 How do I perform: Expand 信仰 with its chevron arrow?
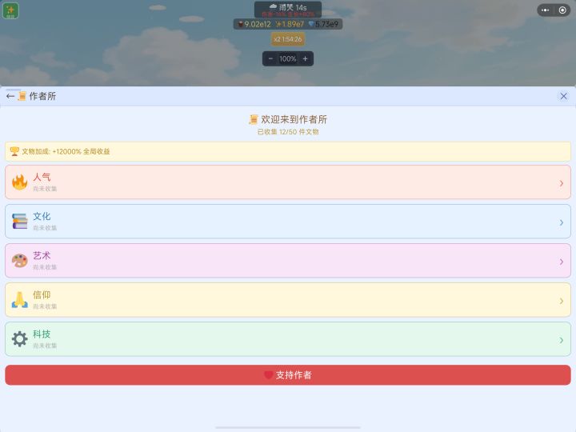pyautogui.click(x=562, y=301)
